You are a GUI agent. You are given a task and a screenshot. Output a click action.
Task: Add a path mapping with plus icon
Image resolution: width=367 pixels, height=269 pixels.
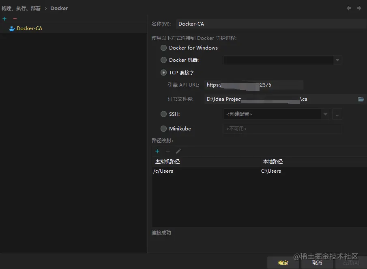click(x=157, y=151)
